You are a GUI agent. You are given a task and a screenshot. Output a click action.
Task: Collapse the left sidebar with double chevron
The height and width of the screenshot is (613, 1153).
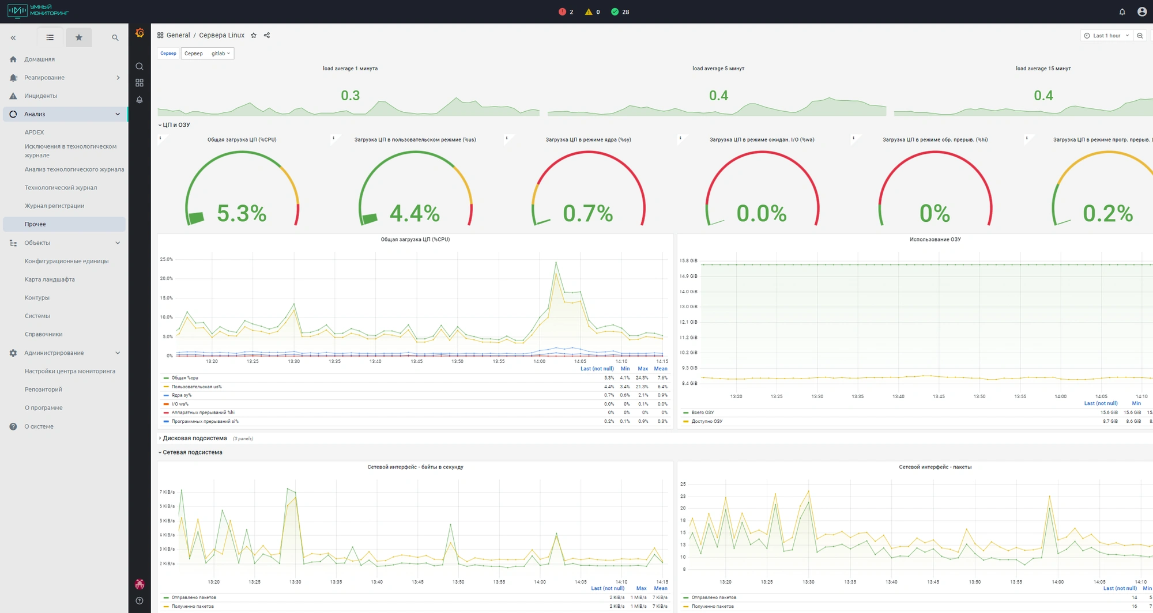click(x=13, y=37)
